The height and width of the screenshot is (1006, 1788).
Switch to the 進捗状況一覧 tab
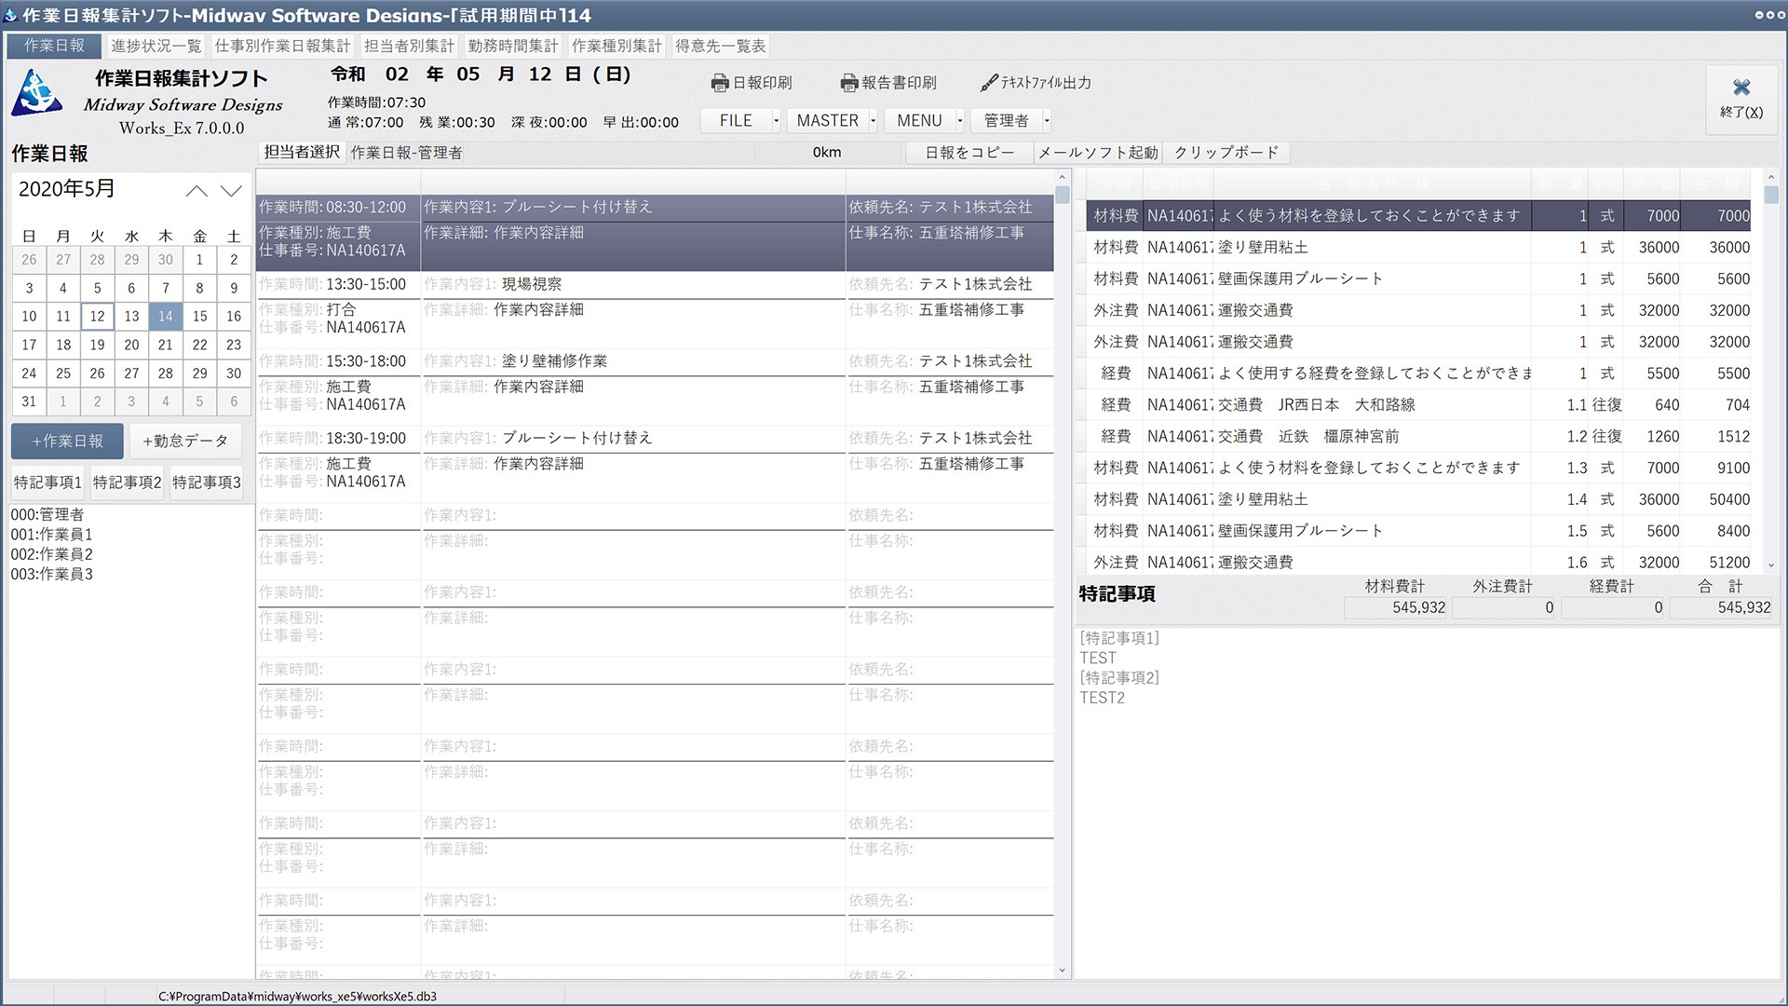[156, 46]
